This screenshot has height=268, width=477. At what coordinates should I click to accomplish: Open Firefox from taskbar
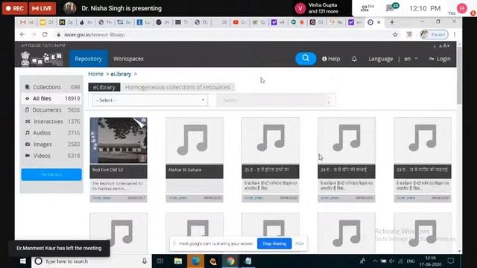point(195,261)
